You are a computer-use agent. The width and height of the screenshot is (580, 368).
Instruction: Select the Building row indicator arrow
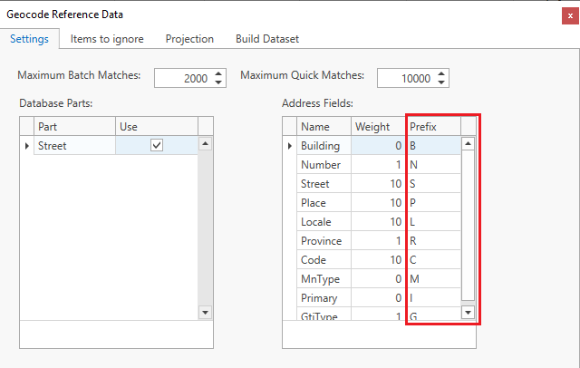pyautogui.click(x=290, y=146)
